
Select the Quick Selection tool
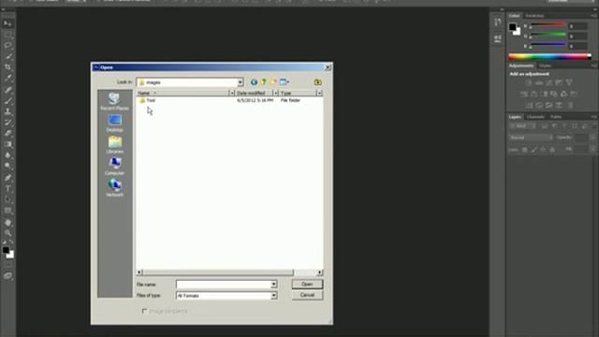(7, 56)
